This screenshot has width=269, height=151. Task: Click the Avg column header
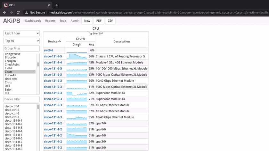92,44
